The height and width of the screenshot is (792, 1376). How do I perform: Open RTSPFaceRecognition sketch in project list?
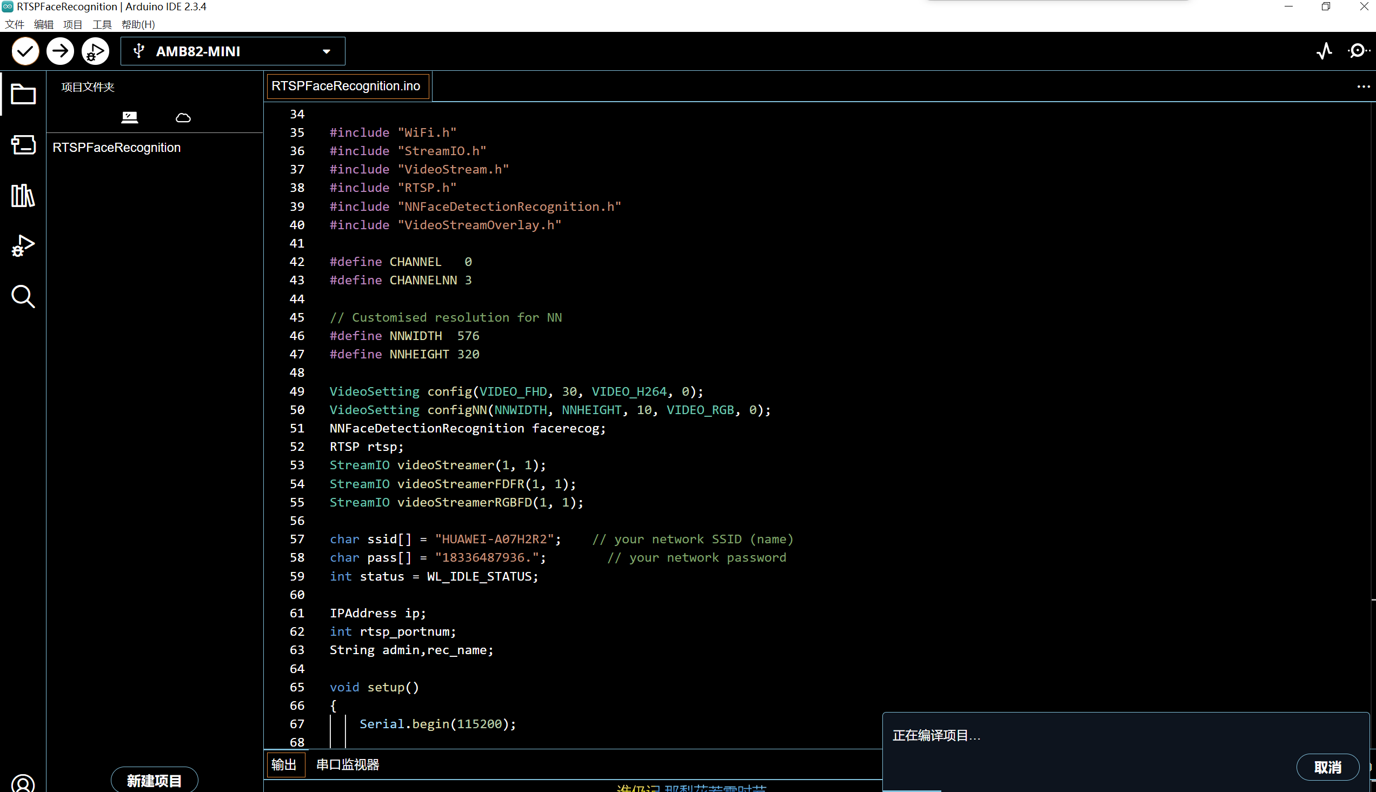tap(116, 148)
